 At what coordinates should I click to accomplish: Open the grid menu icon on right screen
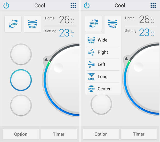pos(153,5)
